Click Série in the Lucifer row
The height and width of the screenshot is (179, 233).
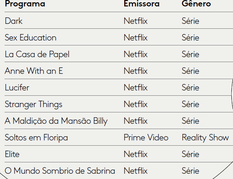(x=190, y=87)
